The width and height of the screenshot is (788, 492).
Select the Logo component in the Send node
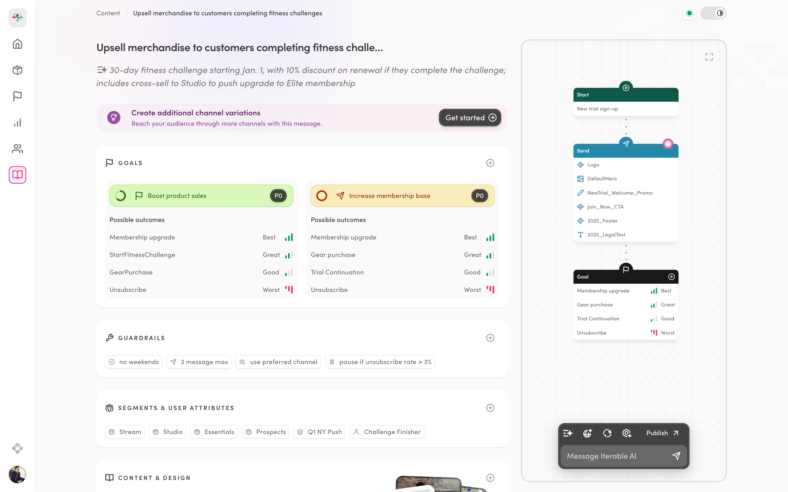(626, 165)
